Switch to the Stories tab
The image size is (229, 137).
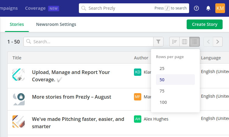coord(17,24)
